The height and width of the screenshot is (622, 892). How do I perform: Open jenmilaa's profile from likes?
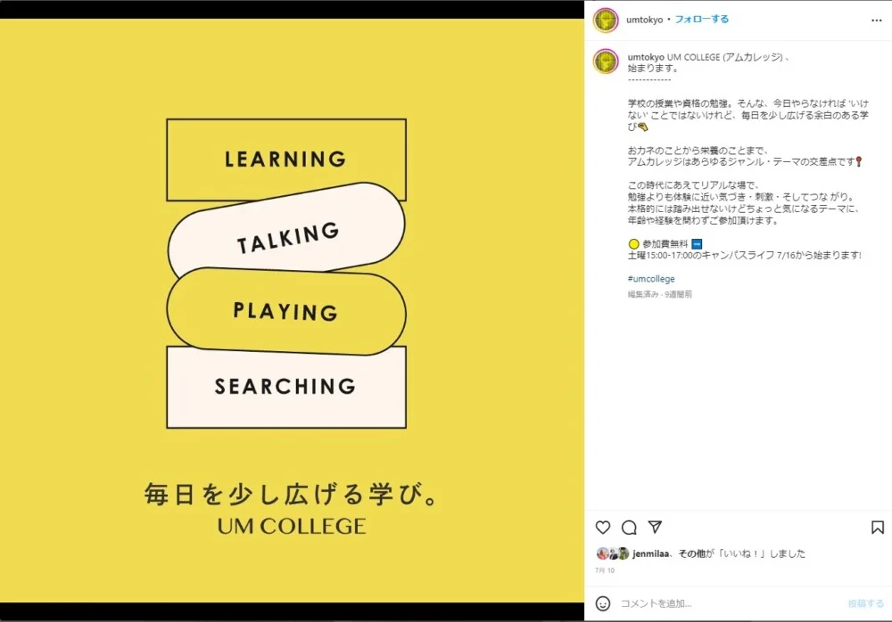click(x=651, y=553)
